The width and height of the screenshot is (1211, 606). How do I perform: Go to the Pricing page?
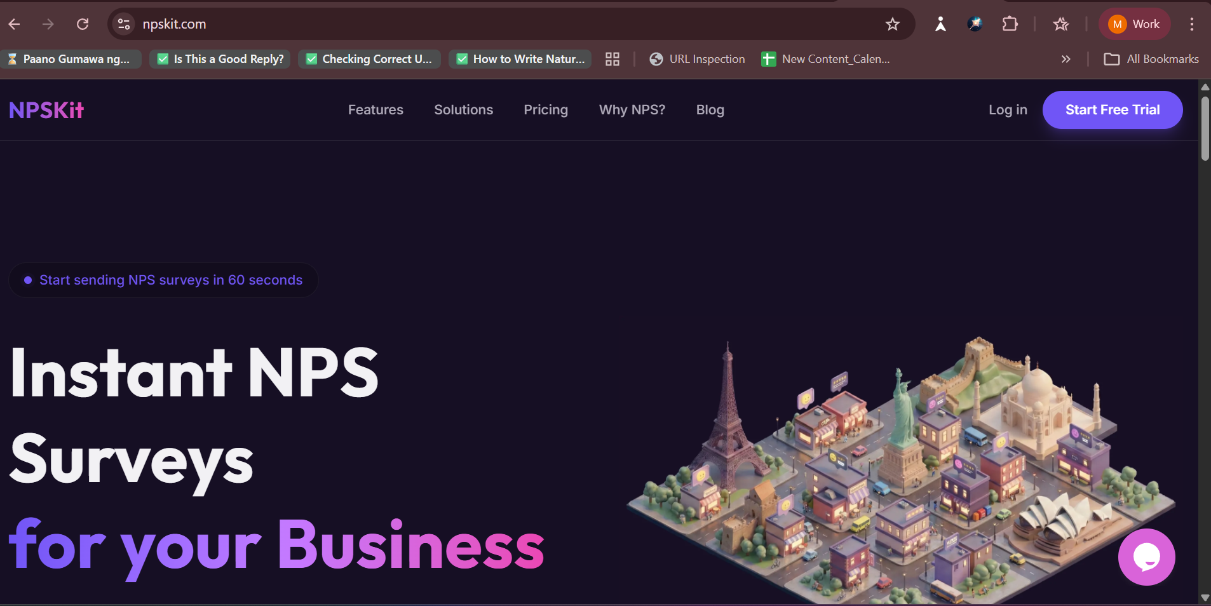tap(546, 110)
